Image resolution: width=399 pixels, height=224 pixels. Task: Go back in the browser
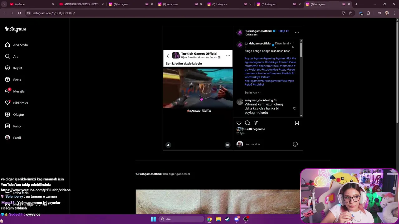(x=4, y=13)
